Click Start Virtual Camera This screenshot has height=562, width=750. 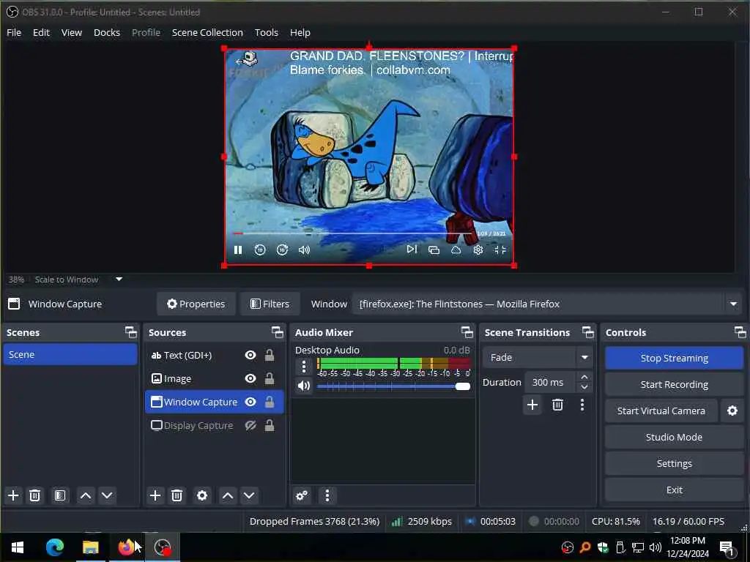point(661,411)
